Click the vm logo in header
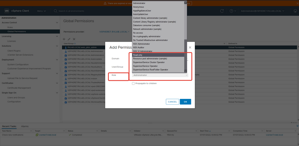 [7, 11]
